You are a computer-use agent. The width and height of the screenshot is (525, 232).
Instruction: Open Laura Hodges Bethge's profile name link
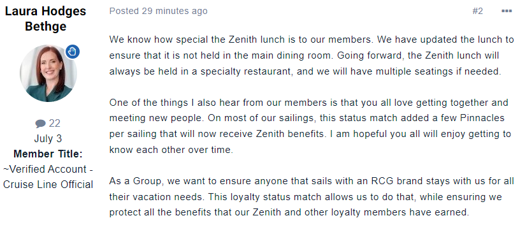(45, 18)
